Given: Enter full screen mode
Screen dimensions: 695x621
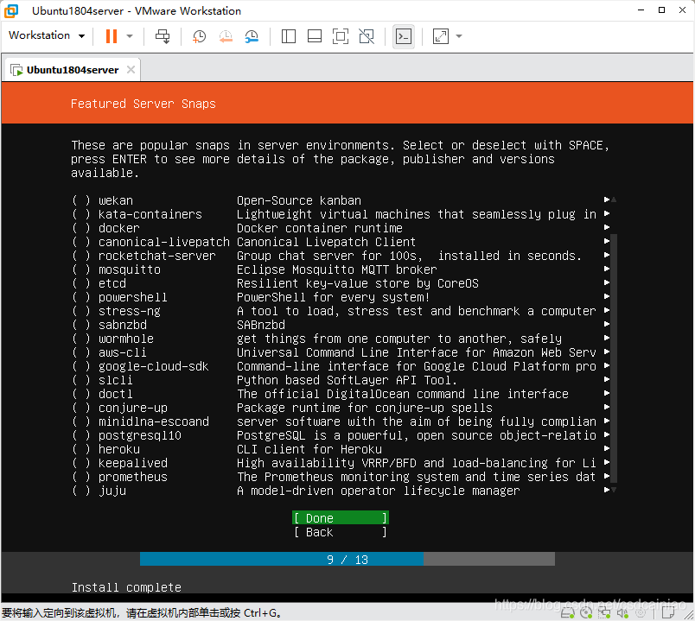Looking at the screenshot, I should [x=341, y=36].
